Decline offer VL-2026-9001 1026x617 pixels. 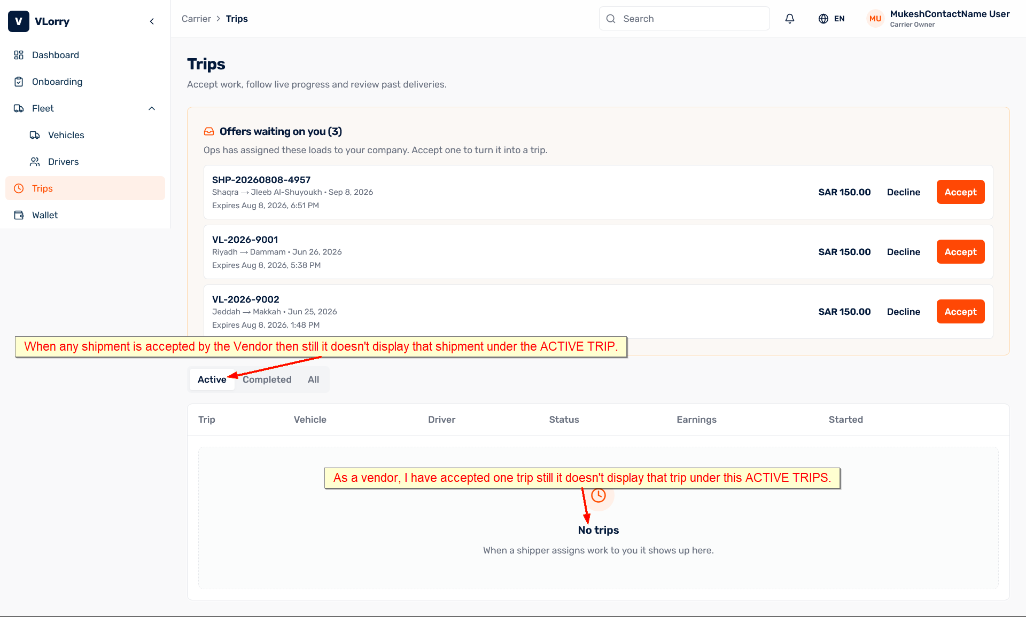point(904,252)
